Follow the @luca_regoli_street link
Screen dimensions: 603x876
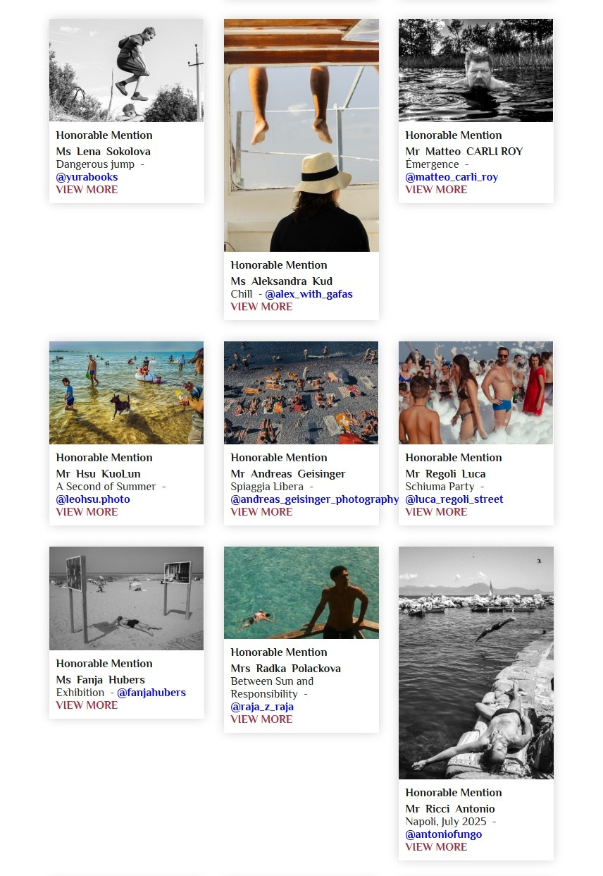click(x=454, y=499)
